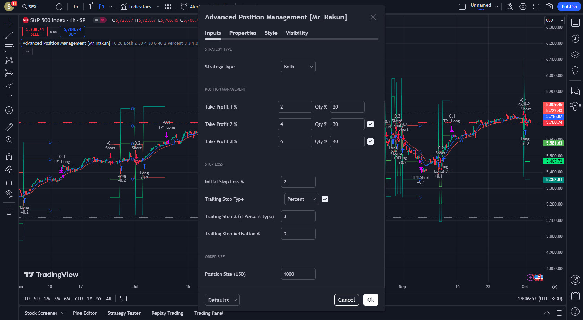Disable the Trailing Stop Type checkbox
Image resolution: width=583 pixels, height=320 pixels.
coord(325,199)
